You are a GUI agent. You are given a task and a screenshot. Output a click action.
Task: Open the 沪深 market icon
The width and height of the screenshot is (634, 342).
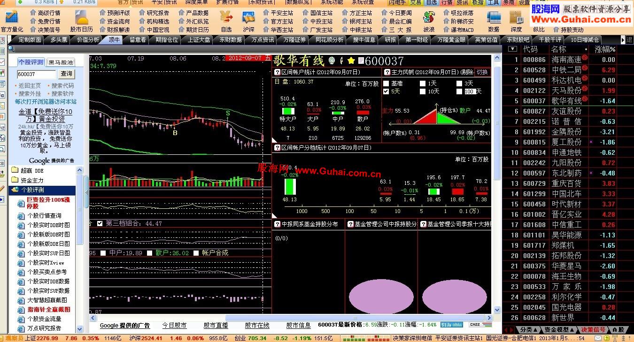tap(249, 17)
